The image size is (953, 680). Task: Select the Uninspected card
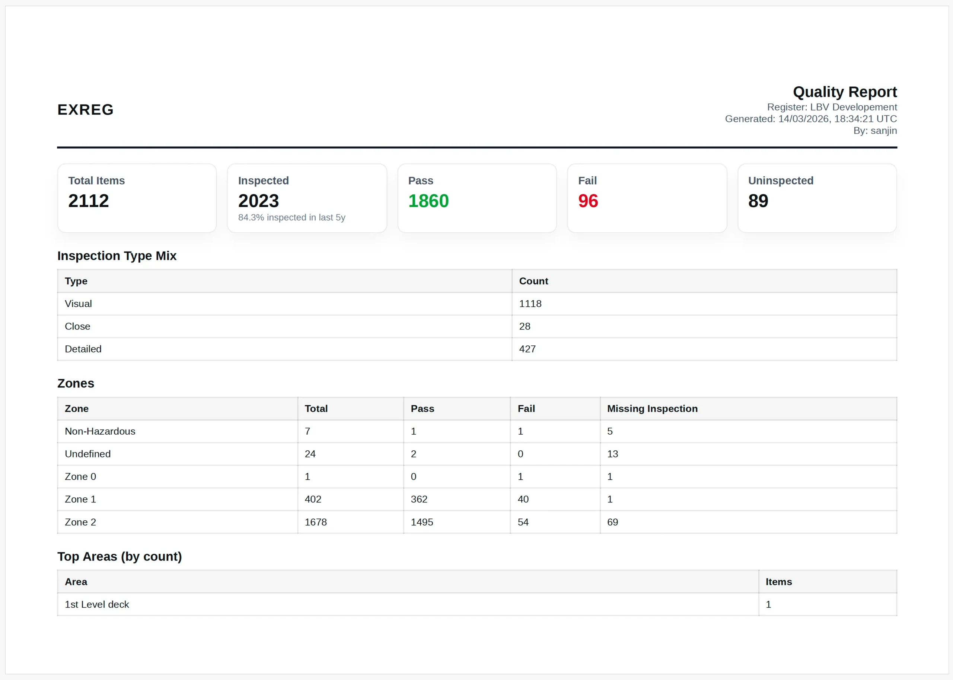click(816, 198)
